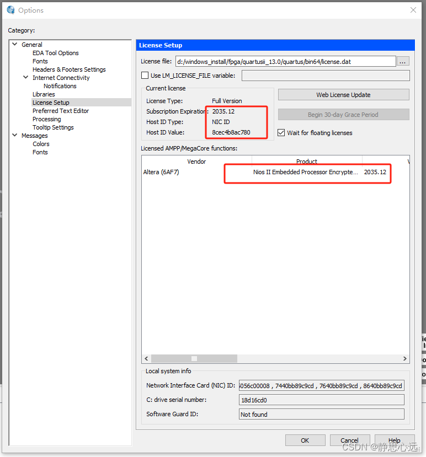Open Colors under Messages
The image size is (426, 457).
[x=41, y=144]
